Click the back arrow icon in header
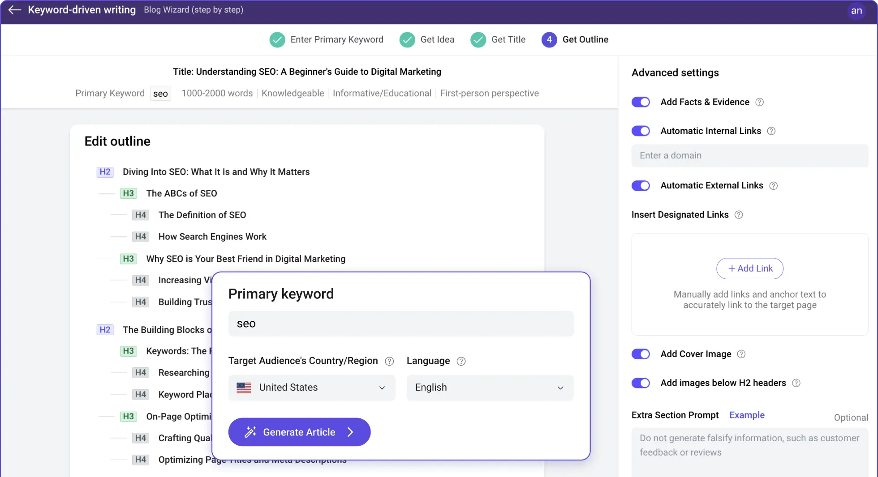This screenshot has width=878, height=477. pos(15,10)
